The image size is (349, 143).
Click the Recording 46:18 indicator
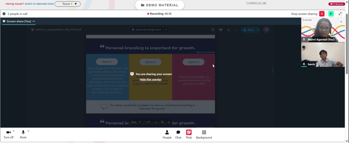[159, 14]
